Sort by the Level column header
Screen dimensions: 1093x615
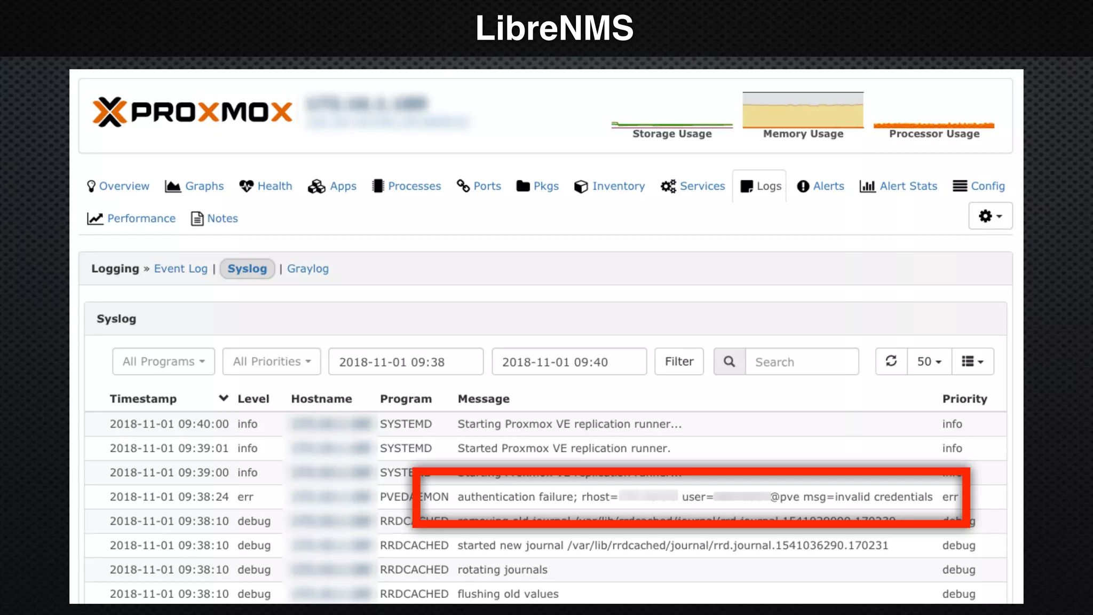coord(254,399)
